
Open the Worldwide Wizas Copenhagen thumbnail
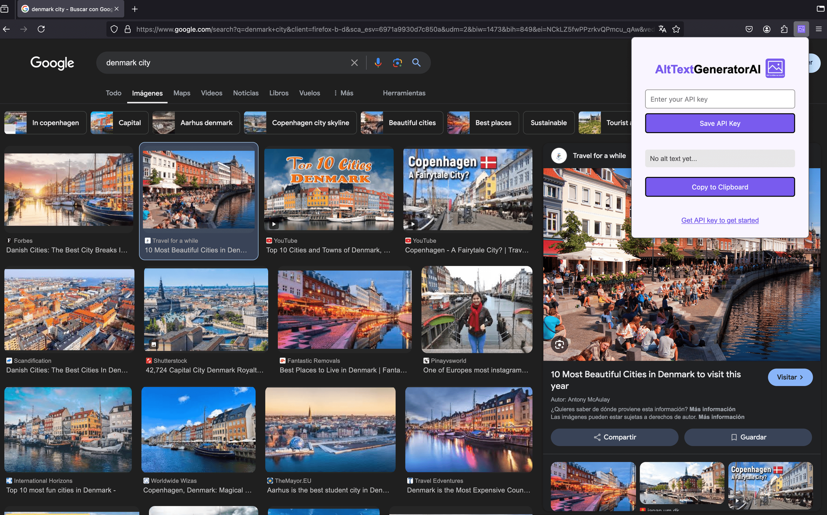tap(198, 430)
